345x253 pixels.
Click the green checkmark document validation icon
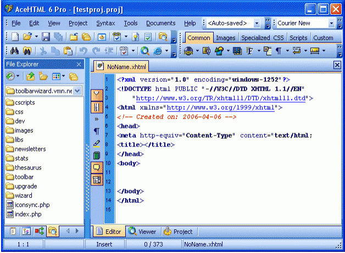point(148,37)
